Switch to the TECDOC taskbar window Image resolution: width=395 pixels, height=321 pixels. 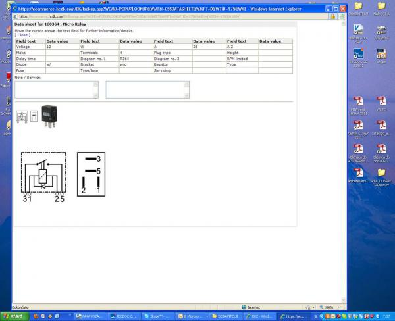tap(120, 316)
